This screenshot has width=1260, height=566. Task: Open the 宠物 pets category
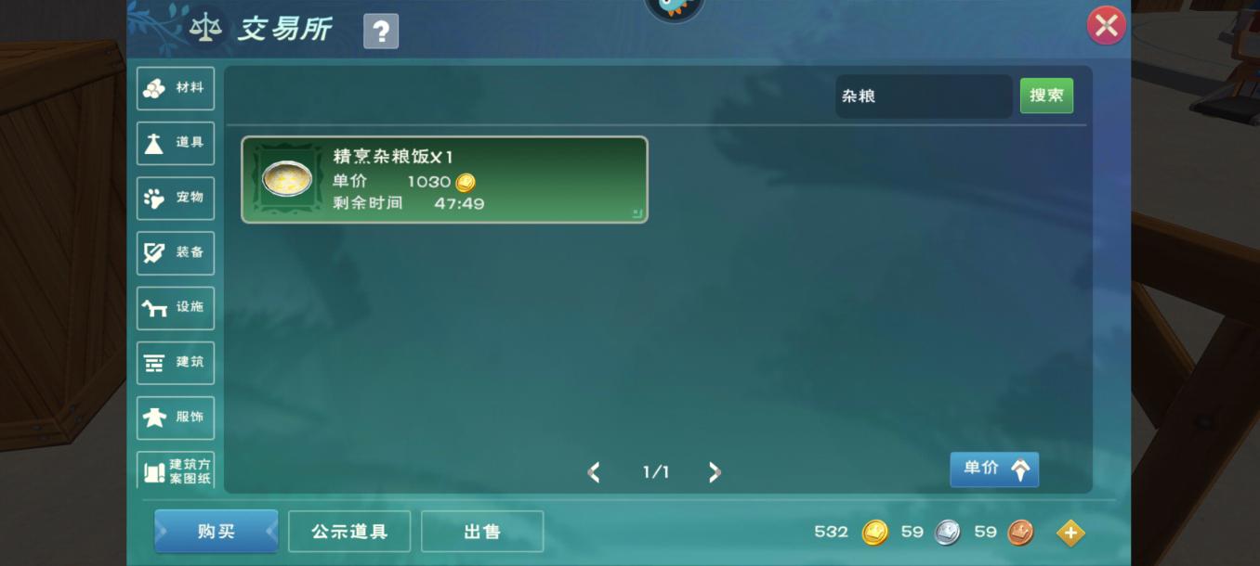coord(176,198)
